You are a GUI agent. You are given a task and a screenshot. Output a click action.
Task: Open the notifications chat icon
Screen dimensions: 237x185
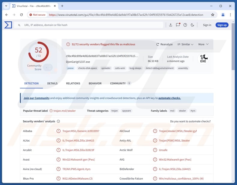(178, 25)
